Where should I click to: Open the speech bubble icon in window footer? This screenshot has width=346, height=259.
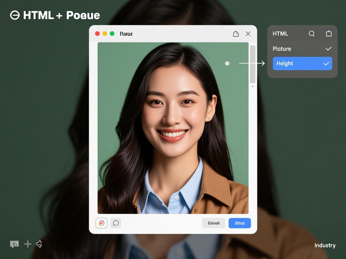click(116, 223)
